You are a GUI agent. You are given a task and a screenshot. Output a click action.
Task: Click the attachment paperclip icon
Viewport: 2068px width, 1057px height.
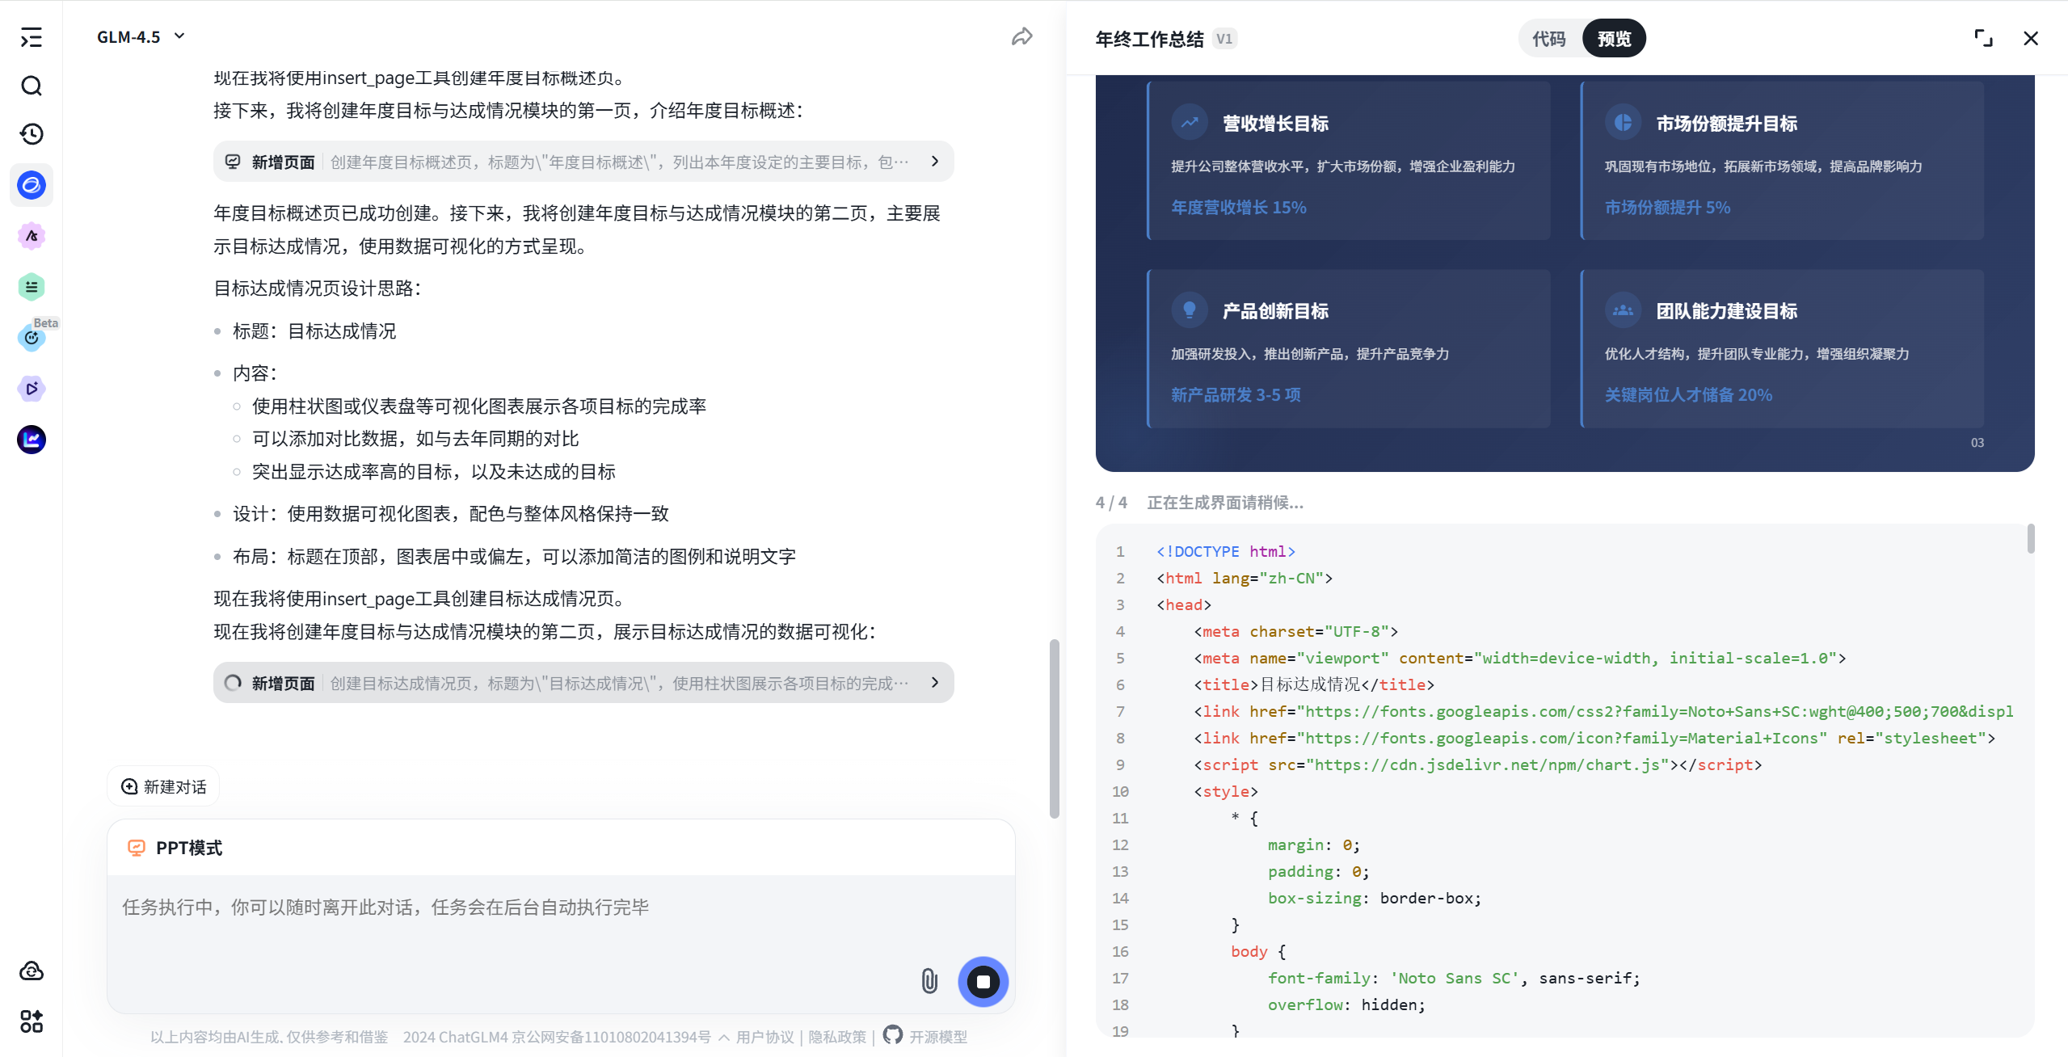pos(929,981)
